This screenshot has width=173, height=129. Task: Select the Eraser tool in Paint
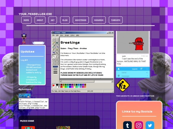click(x=54, y=43)
